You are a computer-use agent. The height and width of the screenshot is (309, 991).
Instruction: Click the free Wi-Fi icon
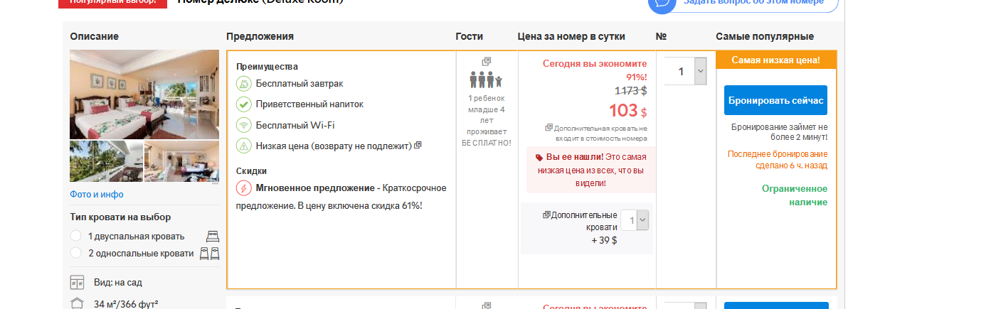[244, 125]
